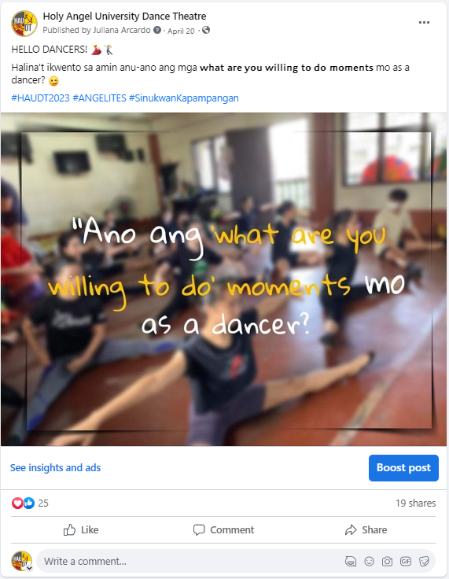Image resolution: width=449 pixels, height=579 pixels.
Task: Click the Holy Angel University Dance Theatre logo
Action: (x=24, y=24)
